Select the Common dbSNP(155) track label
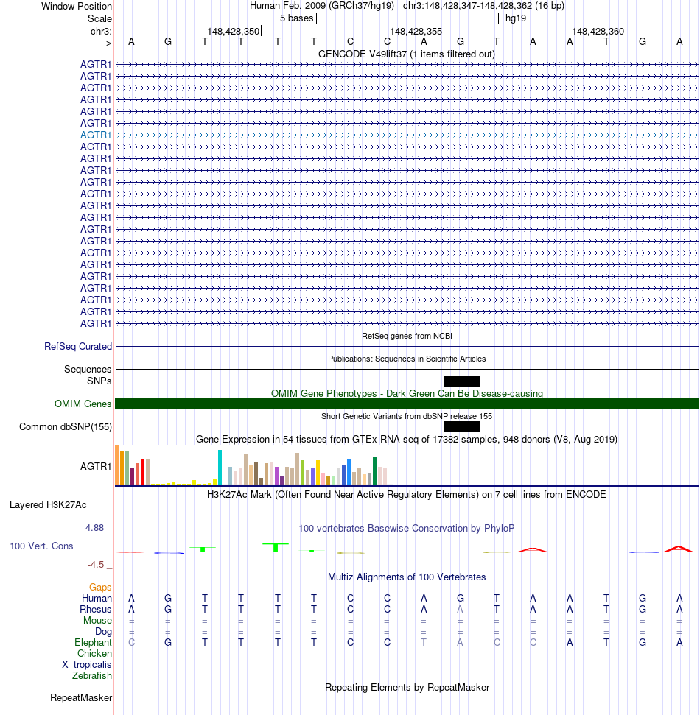The image size is (700, 715). point(66,427)
